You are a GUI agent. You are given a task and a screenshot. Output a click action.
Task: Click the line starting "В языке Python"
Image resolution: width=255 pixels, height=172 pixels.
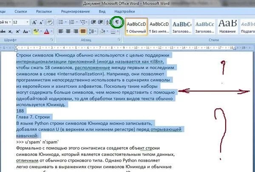(x=84, y=124)
